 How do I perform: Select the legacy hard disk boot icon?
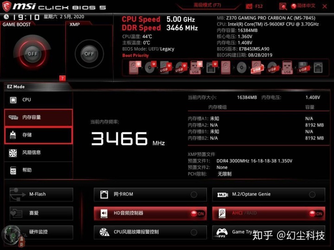coord(225,68)
